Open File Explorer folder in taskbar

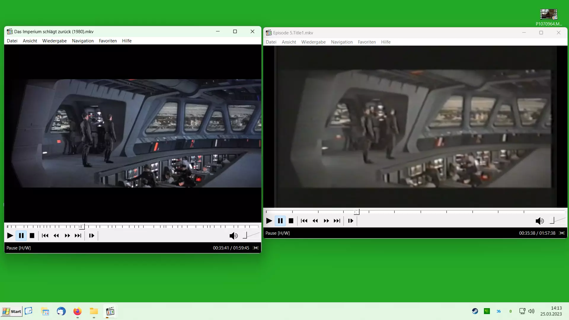pos(94,311)
